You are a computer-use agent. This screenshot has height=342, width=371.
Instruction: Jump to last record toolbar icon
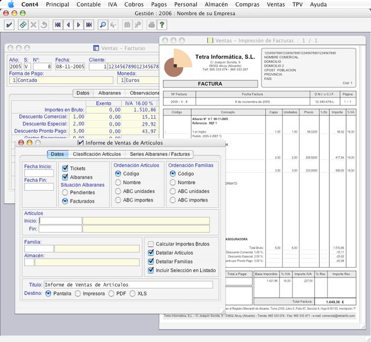coord(89,25)
